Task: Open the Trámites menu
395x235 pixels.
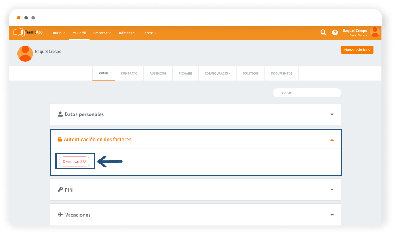Action: [x=127, y=33]
